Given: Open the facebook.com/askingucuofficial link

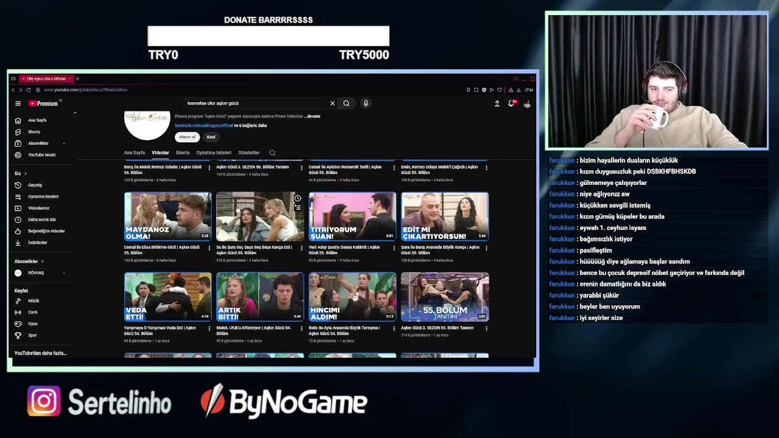Looking at the screenshot, I should pyautogui.click(x=204, y=126).
